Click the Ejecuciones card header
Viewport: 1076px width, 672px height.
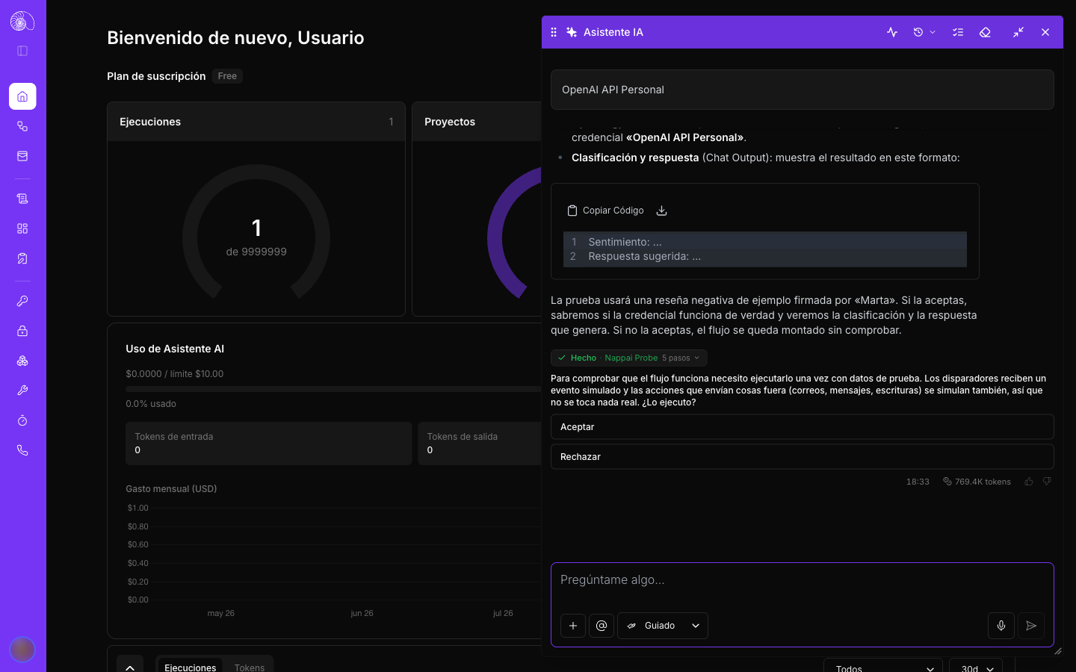click(x=256, y=122)
